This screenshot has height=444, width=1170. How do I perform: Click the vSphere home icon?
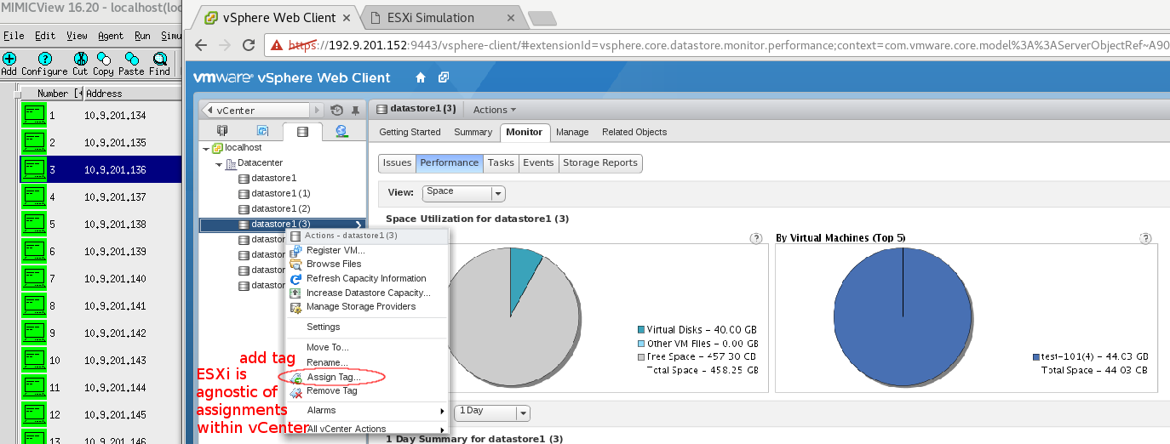click(x=420, y=77)
